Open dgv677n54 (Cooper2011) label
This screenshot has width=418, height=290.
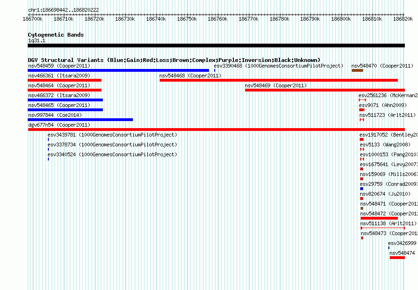pos(59,125)
